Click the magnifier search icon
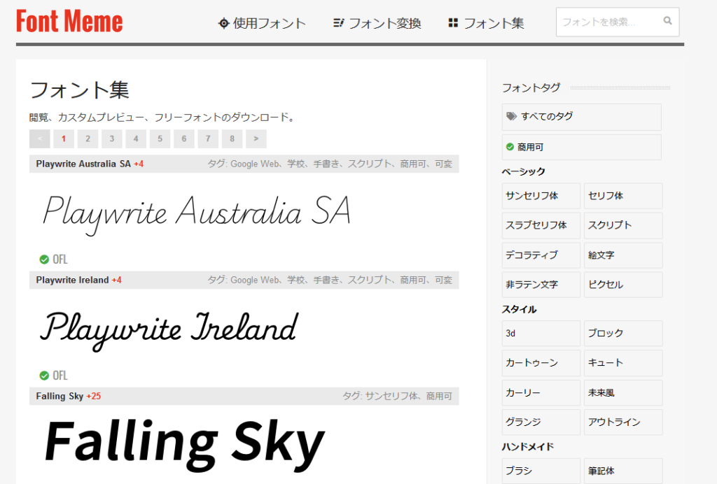Screen dimensions: 717x484 point(667,20)
